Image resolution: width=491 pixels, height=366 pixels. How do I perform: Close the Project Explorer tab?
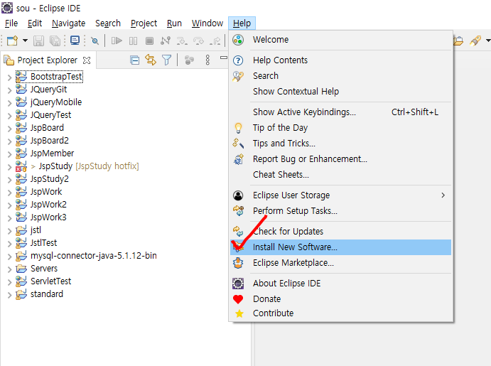coord(87,60)
